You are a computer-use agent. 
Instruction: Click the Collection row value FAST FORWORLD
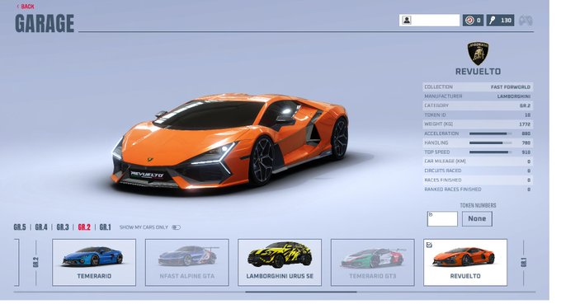point(511,87)
